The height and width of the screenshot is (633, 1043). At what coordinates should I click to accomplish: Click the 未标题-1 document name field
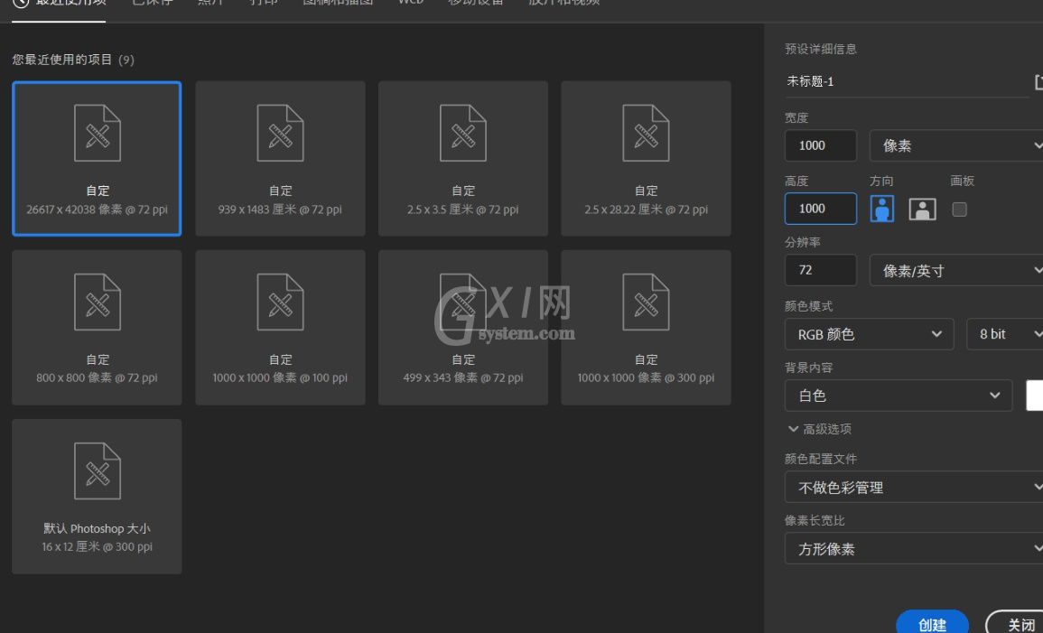point(907,82)
